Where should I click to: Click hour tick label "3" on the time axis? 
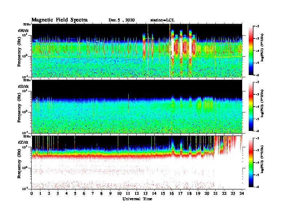(58, 193)
